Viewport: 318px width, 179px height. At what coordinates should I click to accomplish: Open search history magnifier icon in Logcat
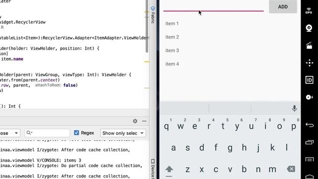point(29,133)
